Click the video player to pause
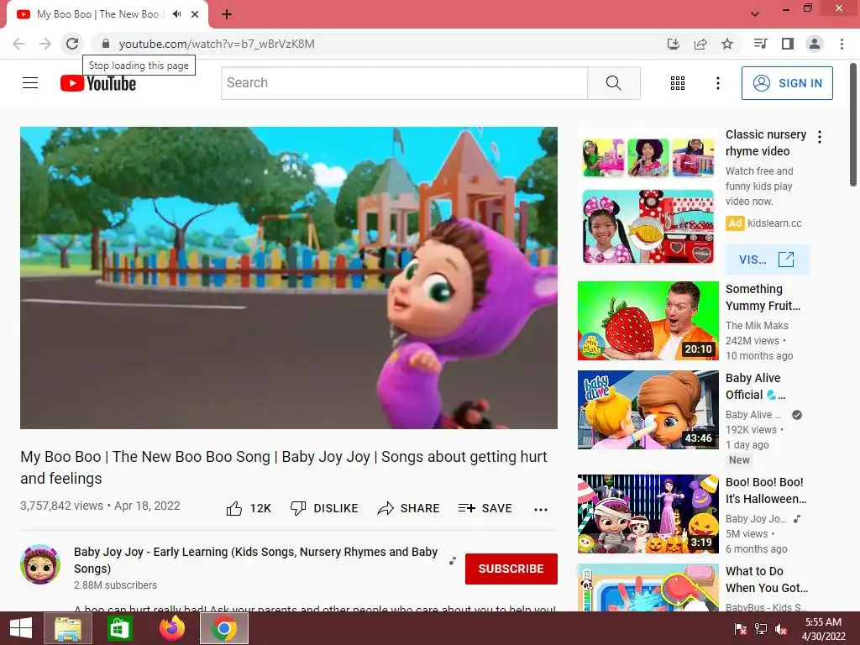This screenshot has height=645, width=860. (x=289, y=277)
